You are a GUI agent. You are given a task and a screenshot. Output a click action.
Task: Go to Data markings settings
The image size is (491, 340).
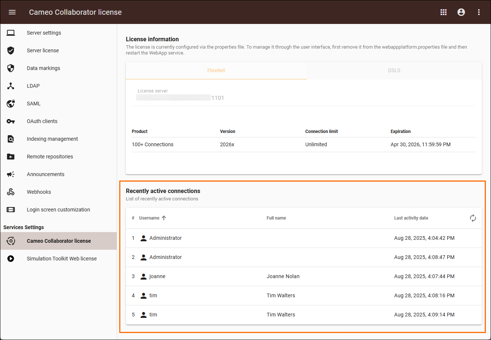(x=43, y=68)
